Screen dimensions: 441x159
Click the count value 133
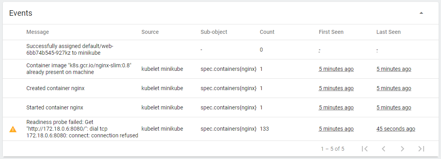(264, 129)
